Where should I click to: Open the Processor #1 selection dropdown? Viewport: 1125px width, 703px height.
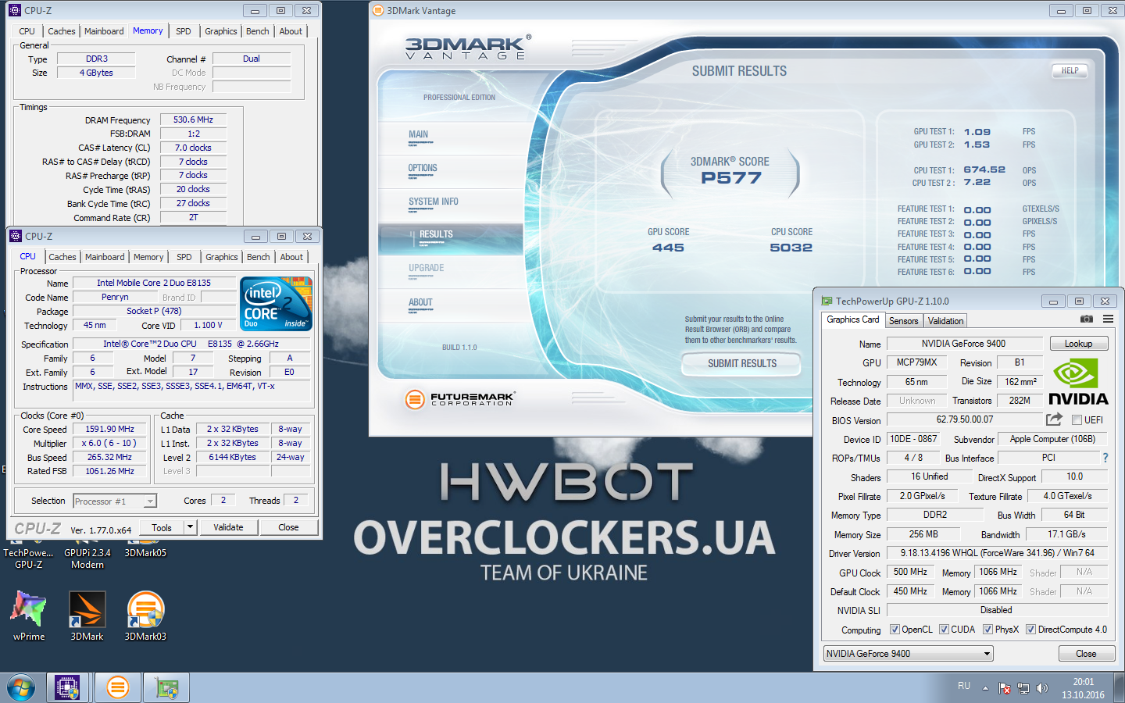[115, 501]
